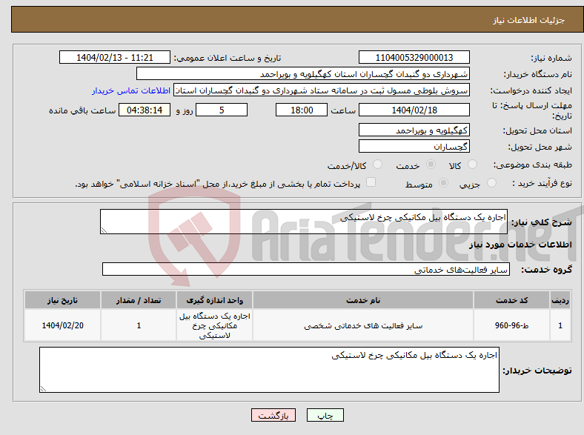Click the گروه خدمت field سایر فعالیت‌های خدماتی
Viewport: 584px width, 435px height.
pyautogui.click(x=306, y=269)
